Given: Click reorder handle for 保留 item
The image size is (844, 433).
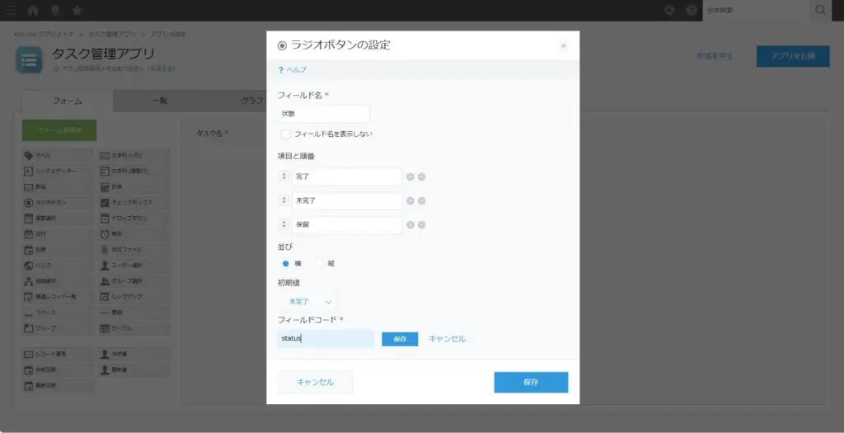Looking at the screenshot, I should [x=284, y=224].
